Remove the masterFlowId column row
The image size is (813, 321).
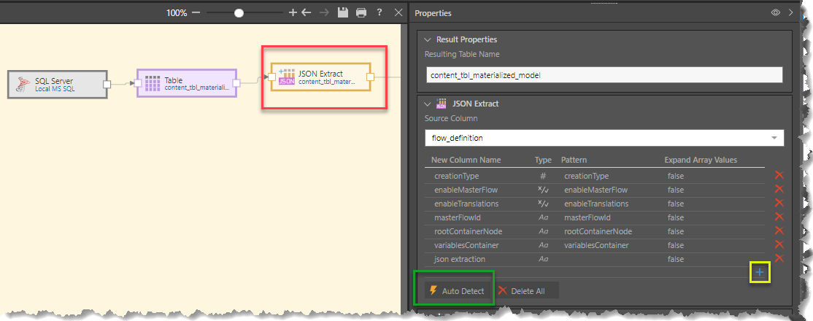tap(779, 217)
